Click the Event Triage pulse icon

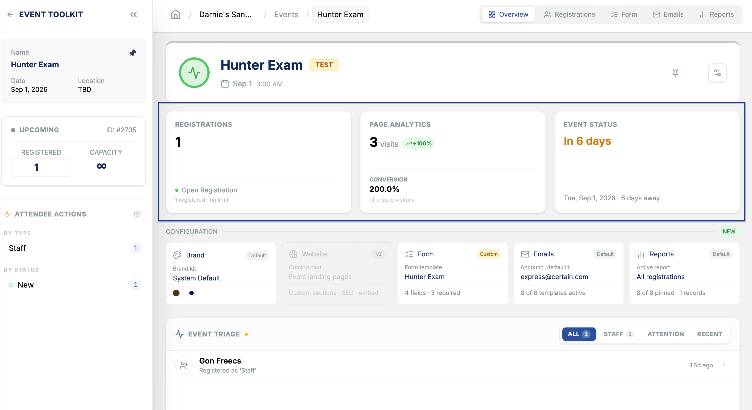180,334
